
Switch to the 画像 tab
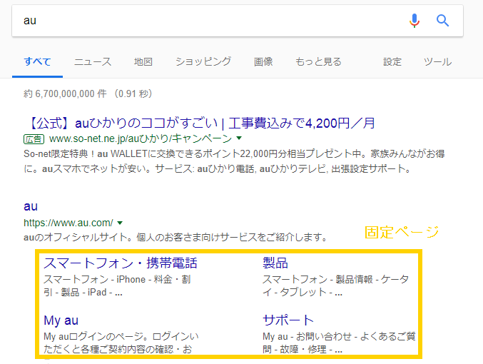[x=263, y=61]
